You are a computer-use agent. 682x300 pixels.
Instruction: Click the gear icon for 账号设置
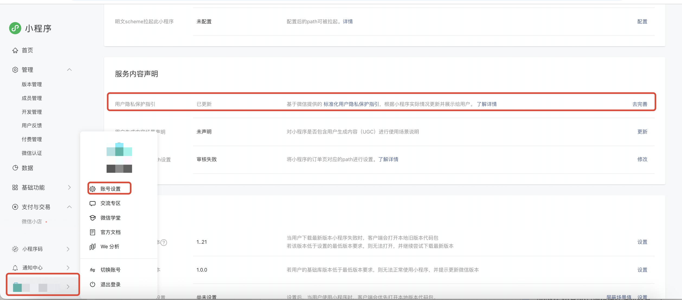(93, 189)
